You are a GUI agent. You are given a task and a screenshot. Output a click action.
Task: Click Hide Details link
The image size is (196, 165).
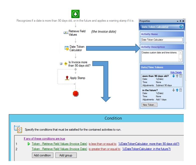[176, 72]
